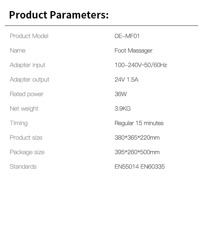The height and width of the screenshot is (228, 214).
Task: Click the "Adapter input" label
Action: (x=27, y=65)
